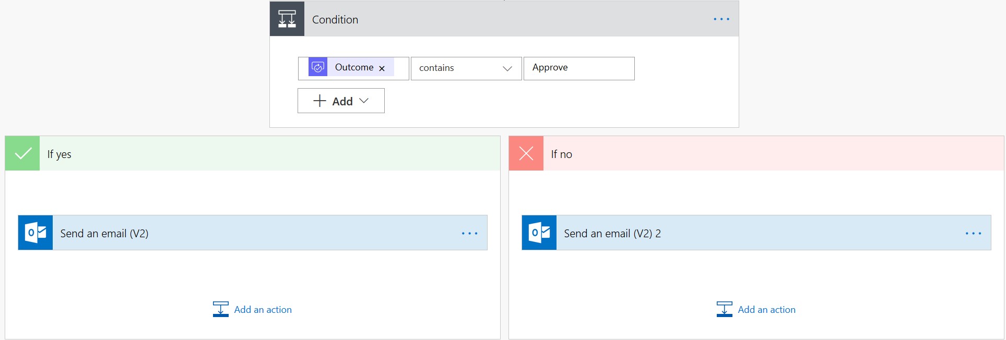
Task: Click the red X If no icon
Action: pos(526,153)
